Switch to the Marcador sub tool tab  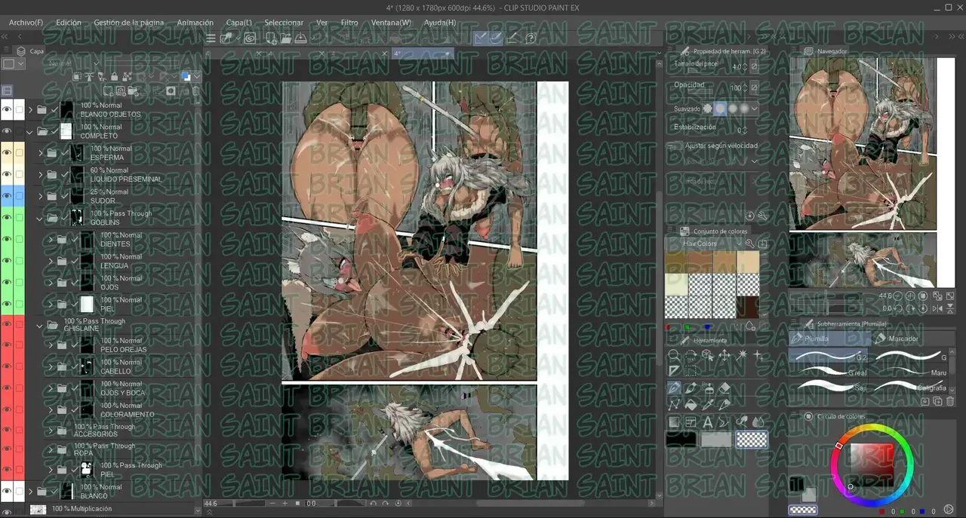(x=913, y=339)
